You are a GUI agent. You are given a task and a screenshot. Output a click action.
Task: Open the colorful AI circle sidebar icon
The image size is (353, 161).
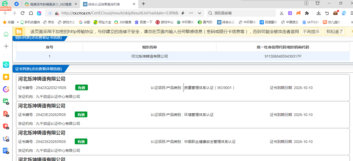click(6, 89)
